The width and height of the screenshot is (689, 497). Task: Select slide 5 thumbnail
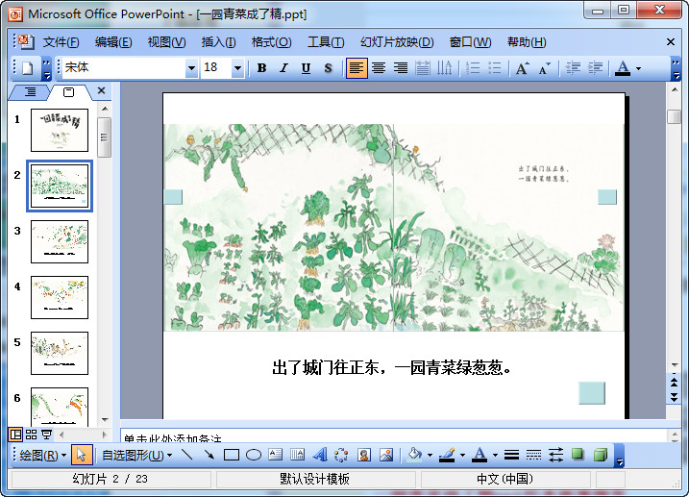[x=60, y=354]
